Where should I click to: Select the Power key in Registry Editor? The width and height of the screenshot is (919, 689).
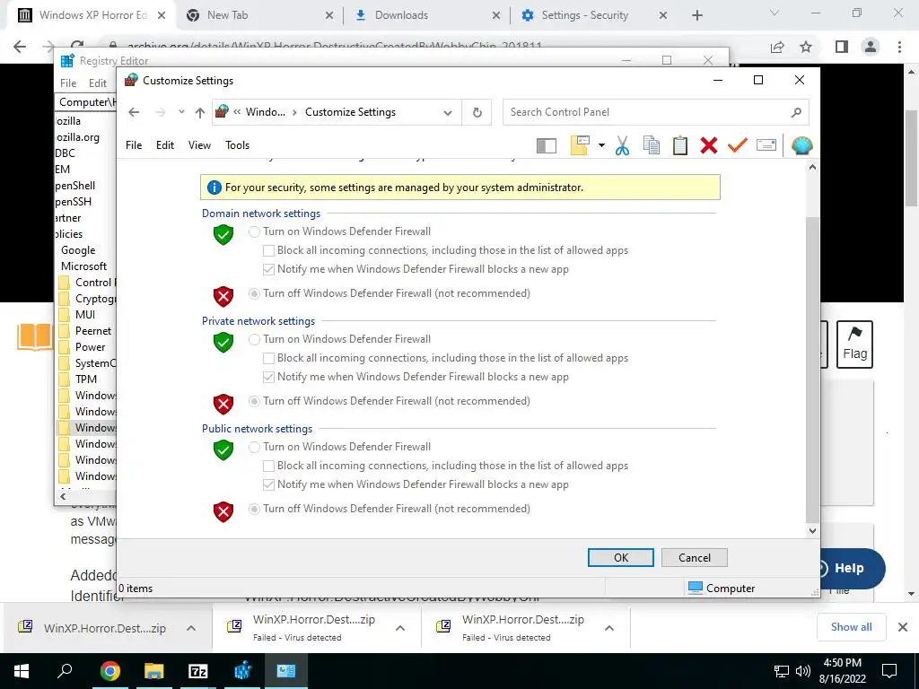91,347
